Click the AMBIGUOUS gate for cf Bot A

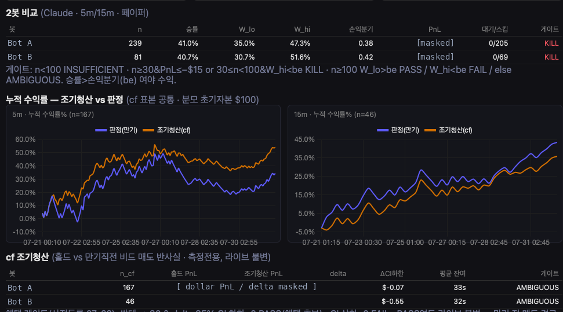(x=537, y=288)
